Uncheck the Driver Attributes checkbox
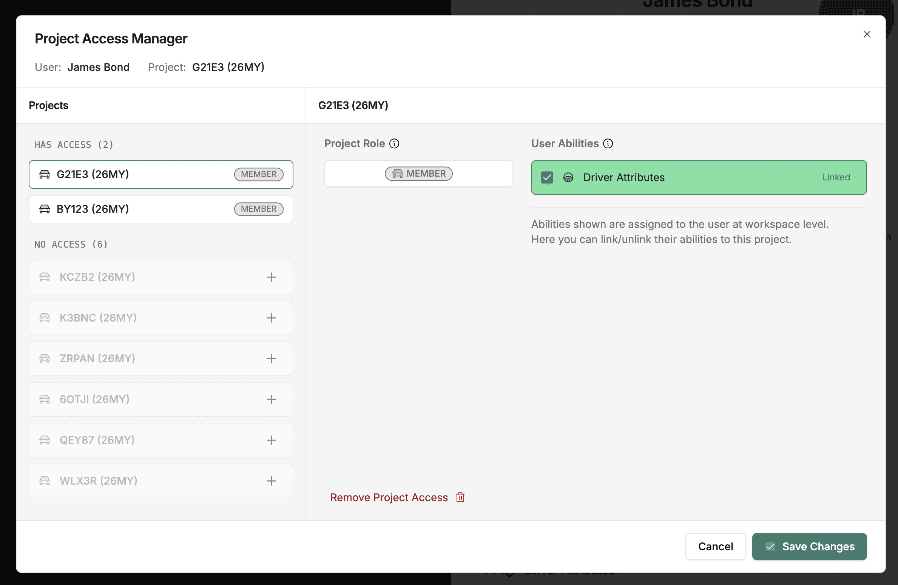 point(547,177)
